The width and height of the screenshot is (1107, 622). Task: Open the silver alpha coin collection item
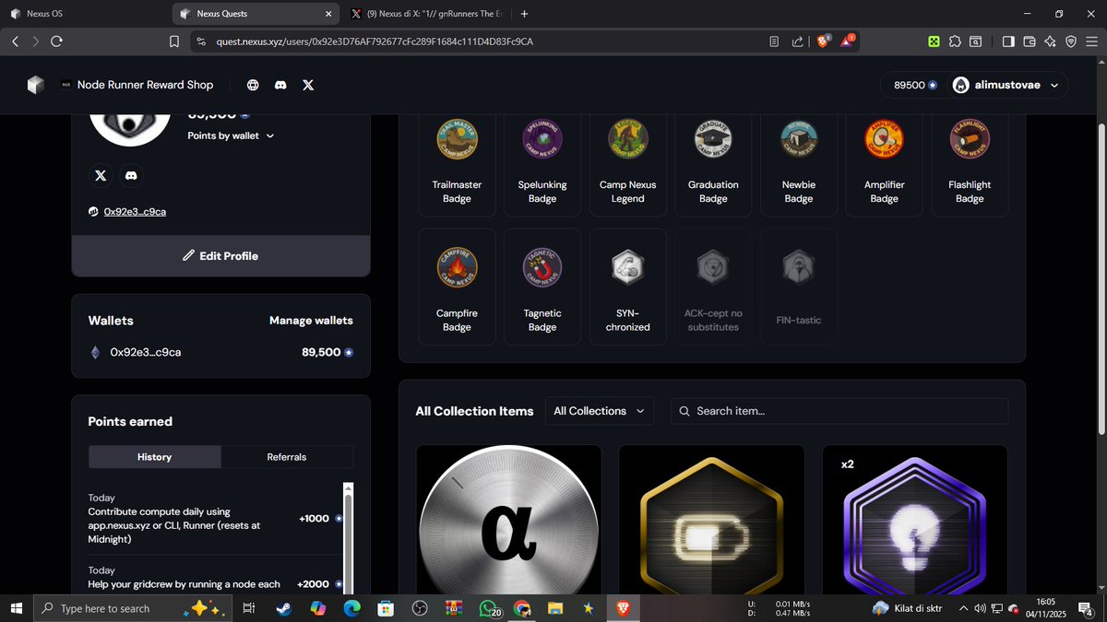[x=508, y=521]
